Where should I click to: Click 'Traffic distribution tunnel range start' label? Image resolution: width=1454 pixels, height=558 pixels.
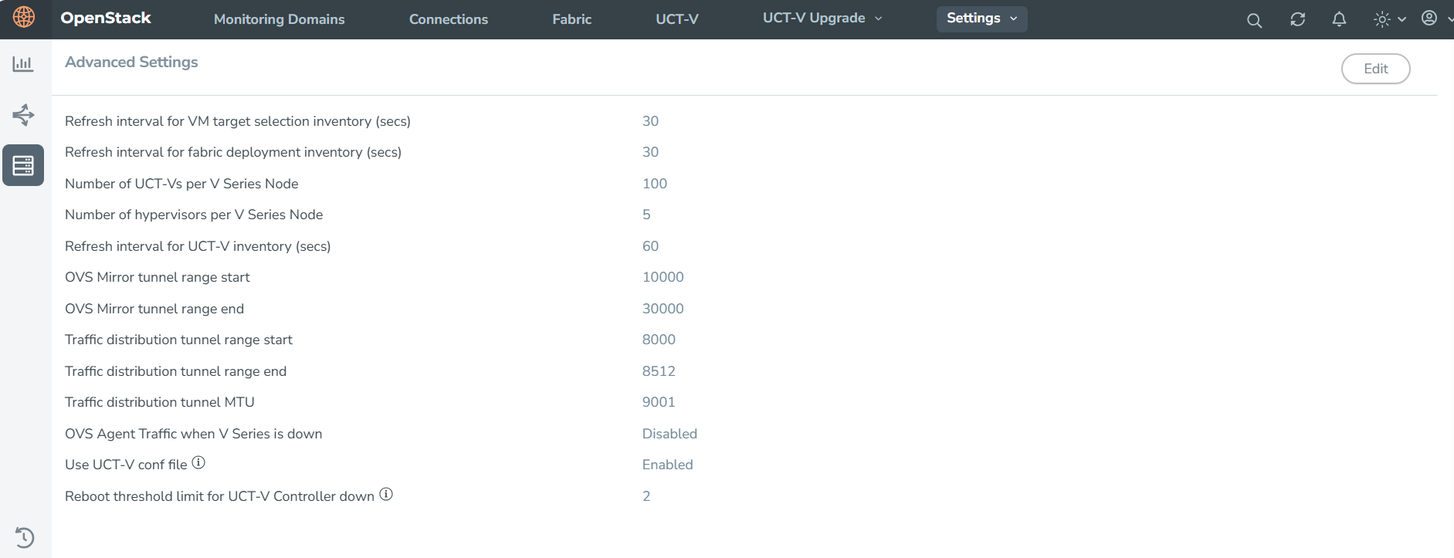(x=179, y=340)
